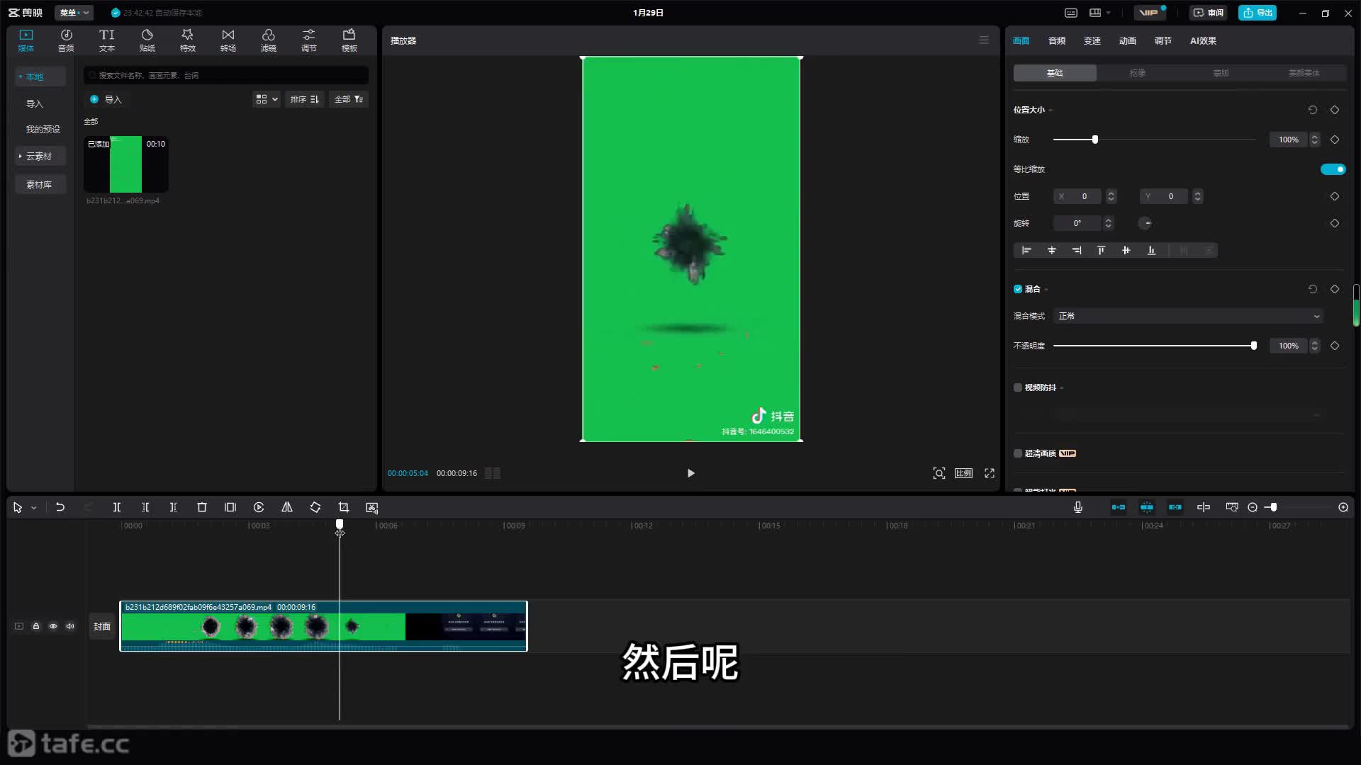Click the 导入 import button
Screen dimensions: 1361x765
(x=106, y=99)
